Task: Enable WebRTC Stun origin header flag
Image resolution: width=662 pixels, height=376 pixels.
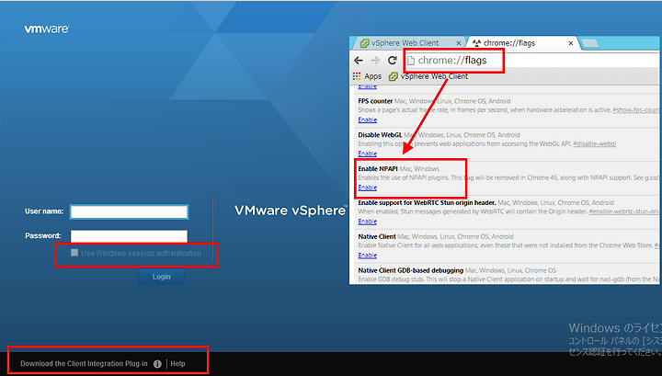Action: [367, 222]
